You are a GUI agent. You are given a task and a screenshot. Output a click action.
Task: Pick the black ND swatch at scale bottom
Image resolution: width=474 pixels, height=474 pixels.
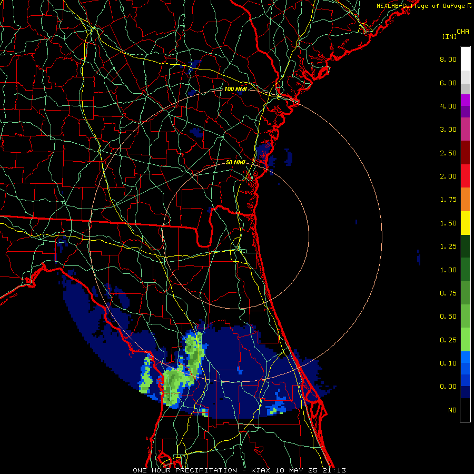465,410
